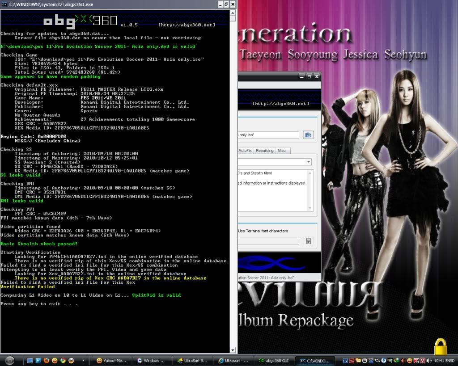Open the console window system menu icon
The image size is (458, 366).
coord(4,4)
